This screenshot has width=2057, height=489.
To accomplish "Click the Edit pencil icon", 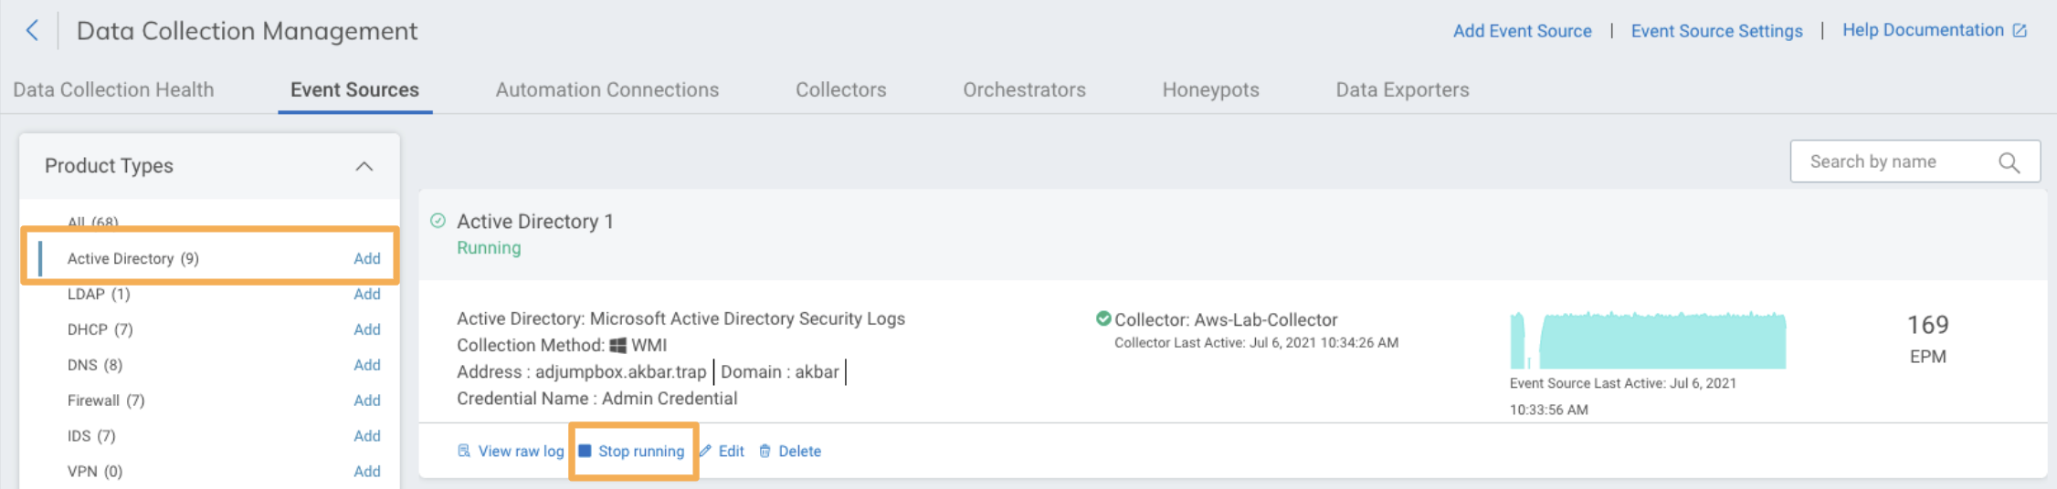I will [x=705, y=451].
